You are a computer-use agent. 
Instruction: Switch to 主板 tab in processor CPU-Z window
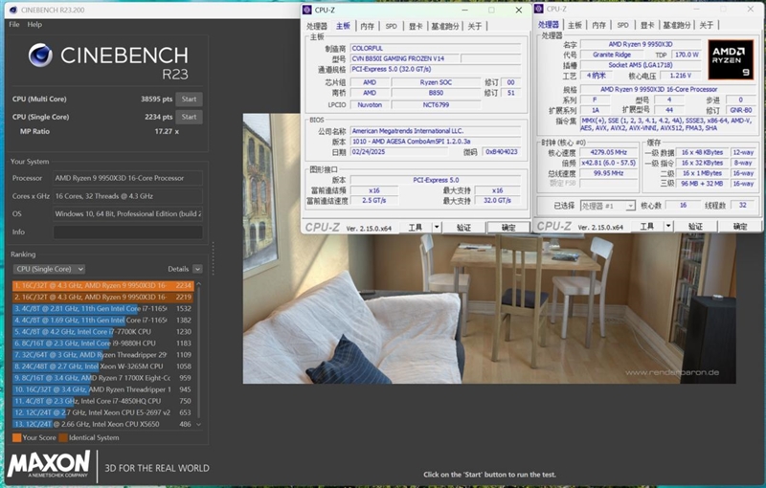tap(575, 25)
